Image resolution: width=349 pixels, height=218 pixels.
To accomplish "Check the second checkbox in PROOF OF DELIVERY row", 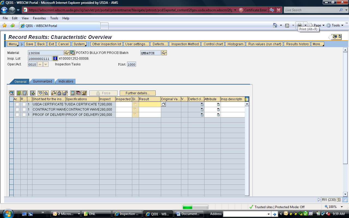I will click(x=24, y=115).
